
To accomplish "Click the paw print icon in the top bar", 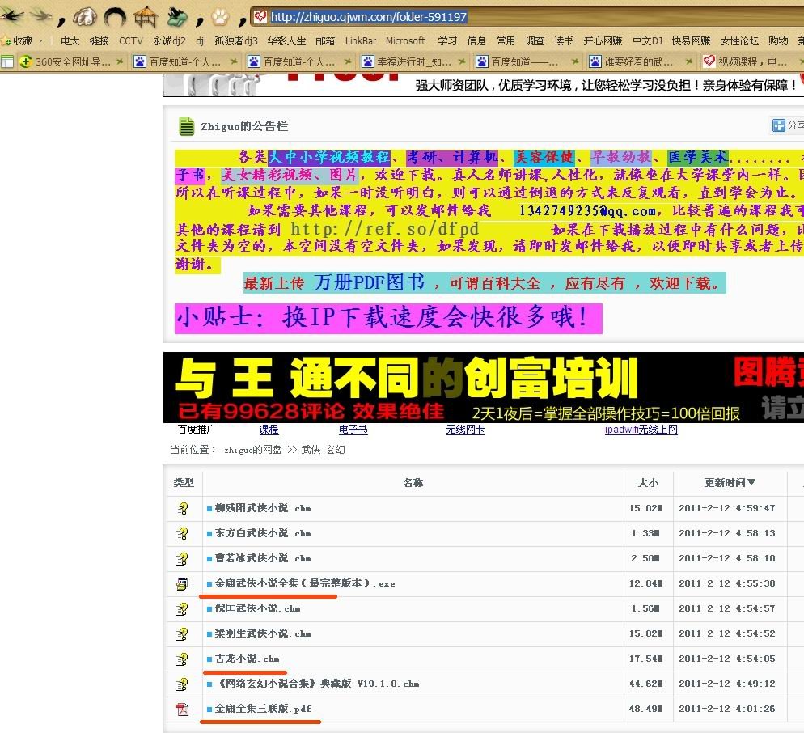I will (x=219, y=16).
